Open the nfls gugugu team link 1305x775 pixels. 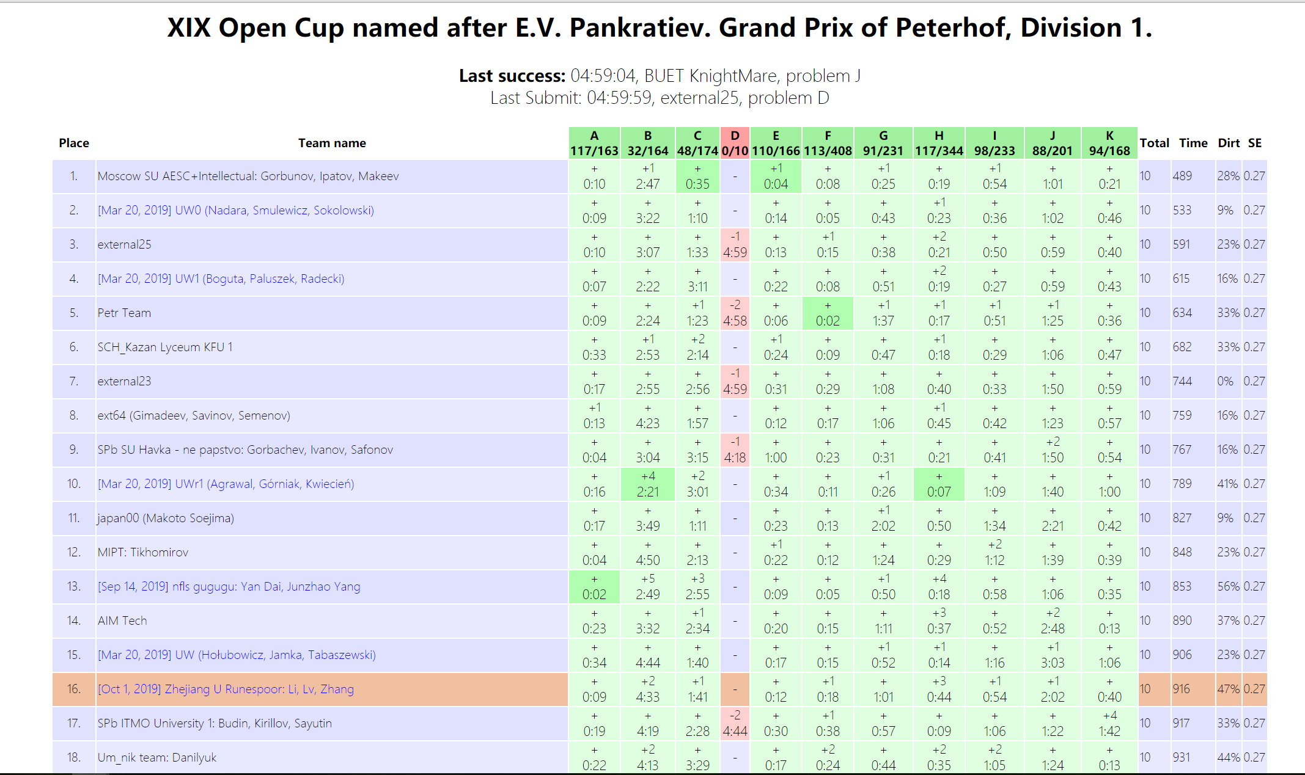[229, 586]
